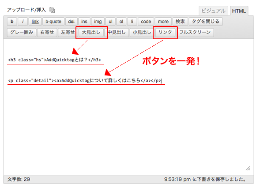Insert 大見出し heading tag
This screenshot has height=188, width=256.
tap(91, 32)
